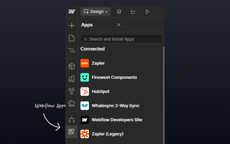Open the Add elements plus icon
Screen dimensions: 230x144
pyautogui.click(x=72, y=25)
